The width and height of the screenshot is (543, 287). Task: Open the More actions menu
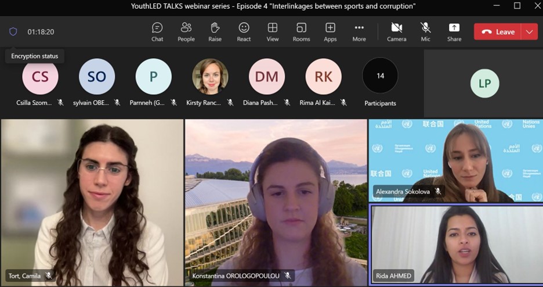coord(359,31)
